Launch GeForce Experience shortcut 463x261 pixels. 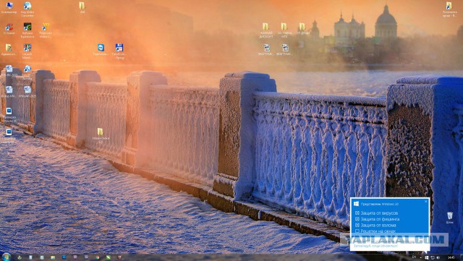click(x=27, y=30)
